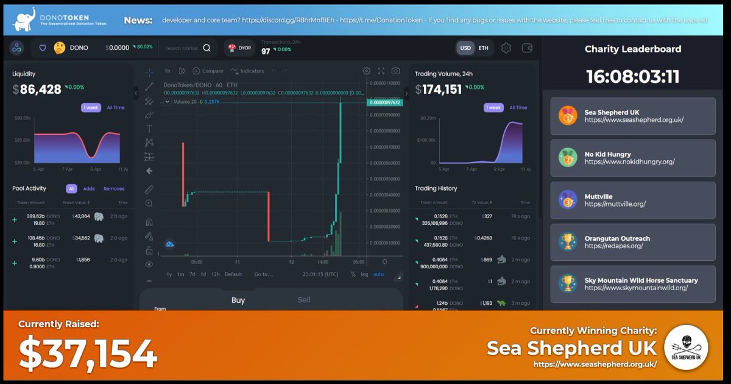Click the redo arrow in chart toolbar

point(285,71)
